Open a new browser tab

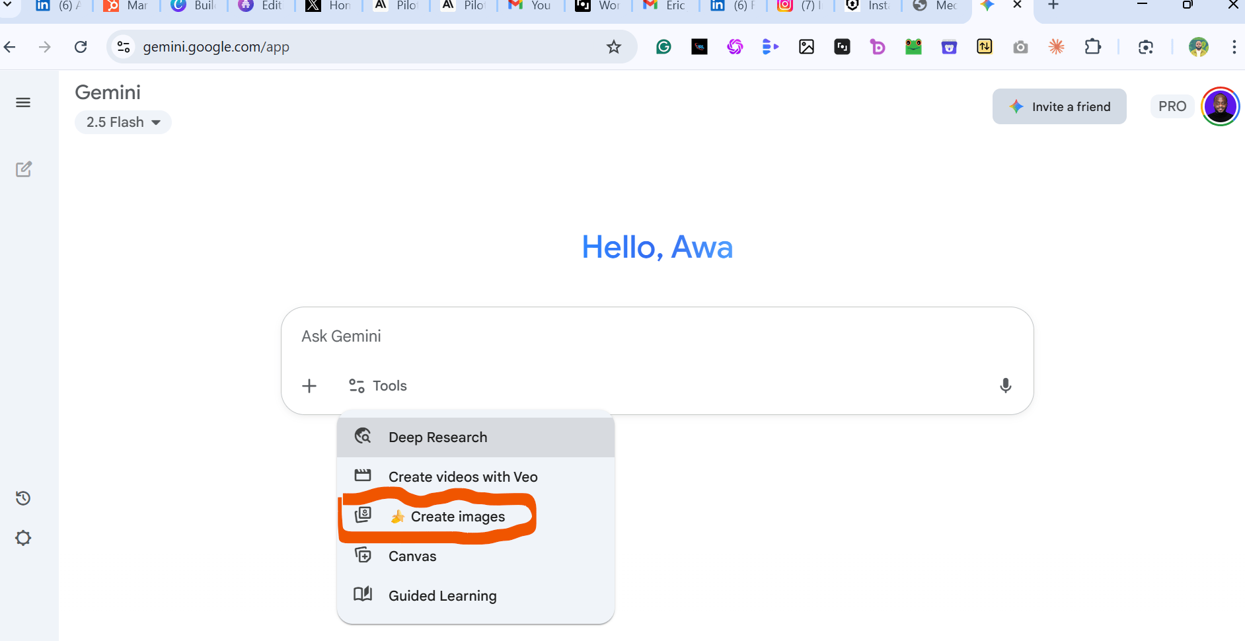coord(1053,5)
